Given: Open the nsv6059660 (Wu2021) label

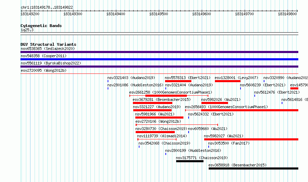Looking at the screenshot, I should pyautogui.click(x=208, y=129).
